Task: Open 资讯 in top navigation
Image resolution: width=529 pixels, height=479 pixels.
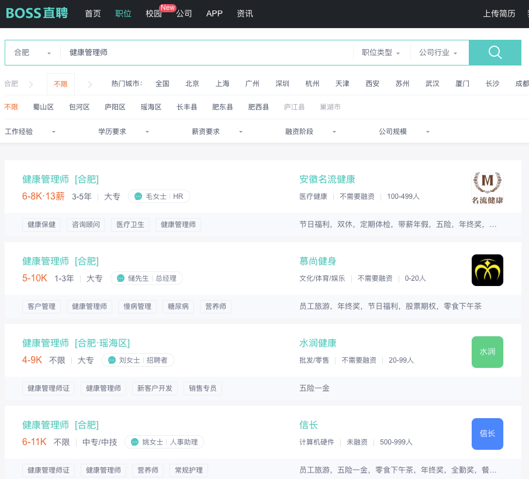Action: click(245, 13)
